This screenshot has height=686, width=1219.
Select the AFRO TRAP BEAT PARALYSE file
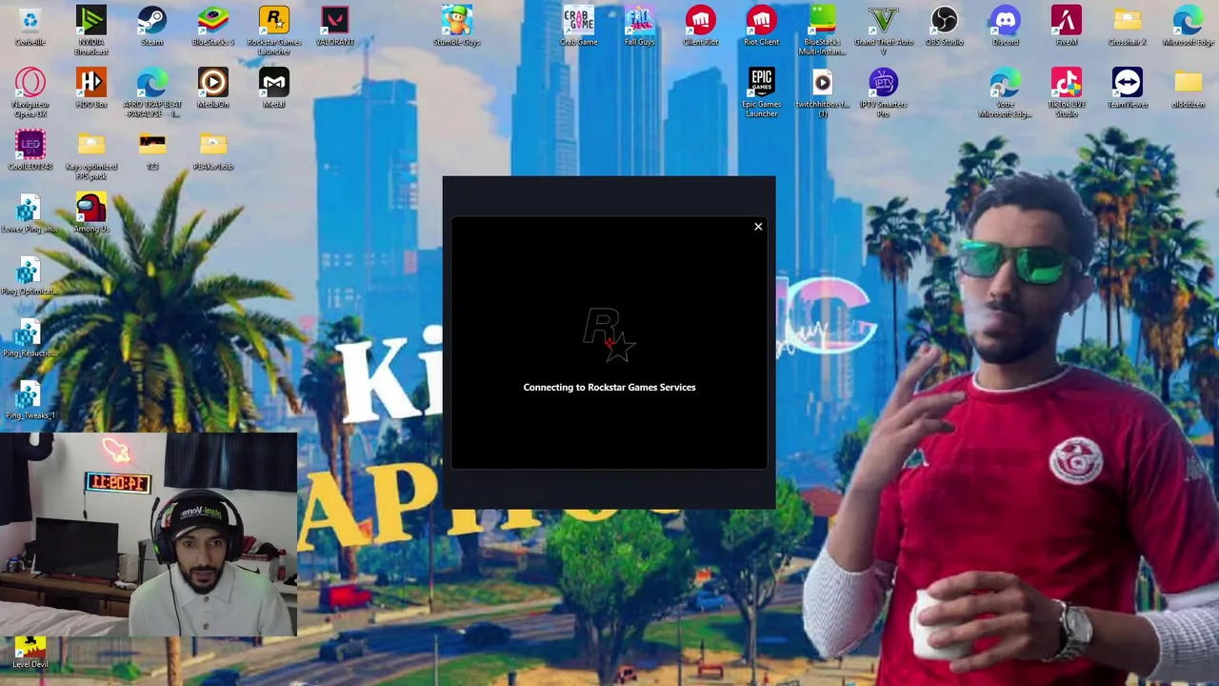(152, 92)
